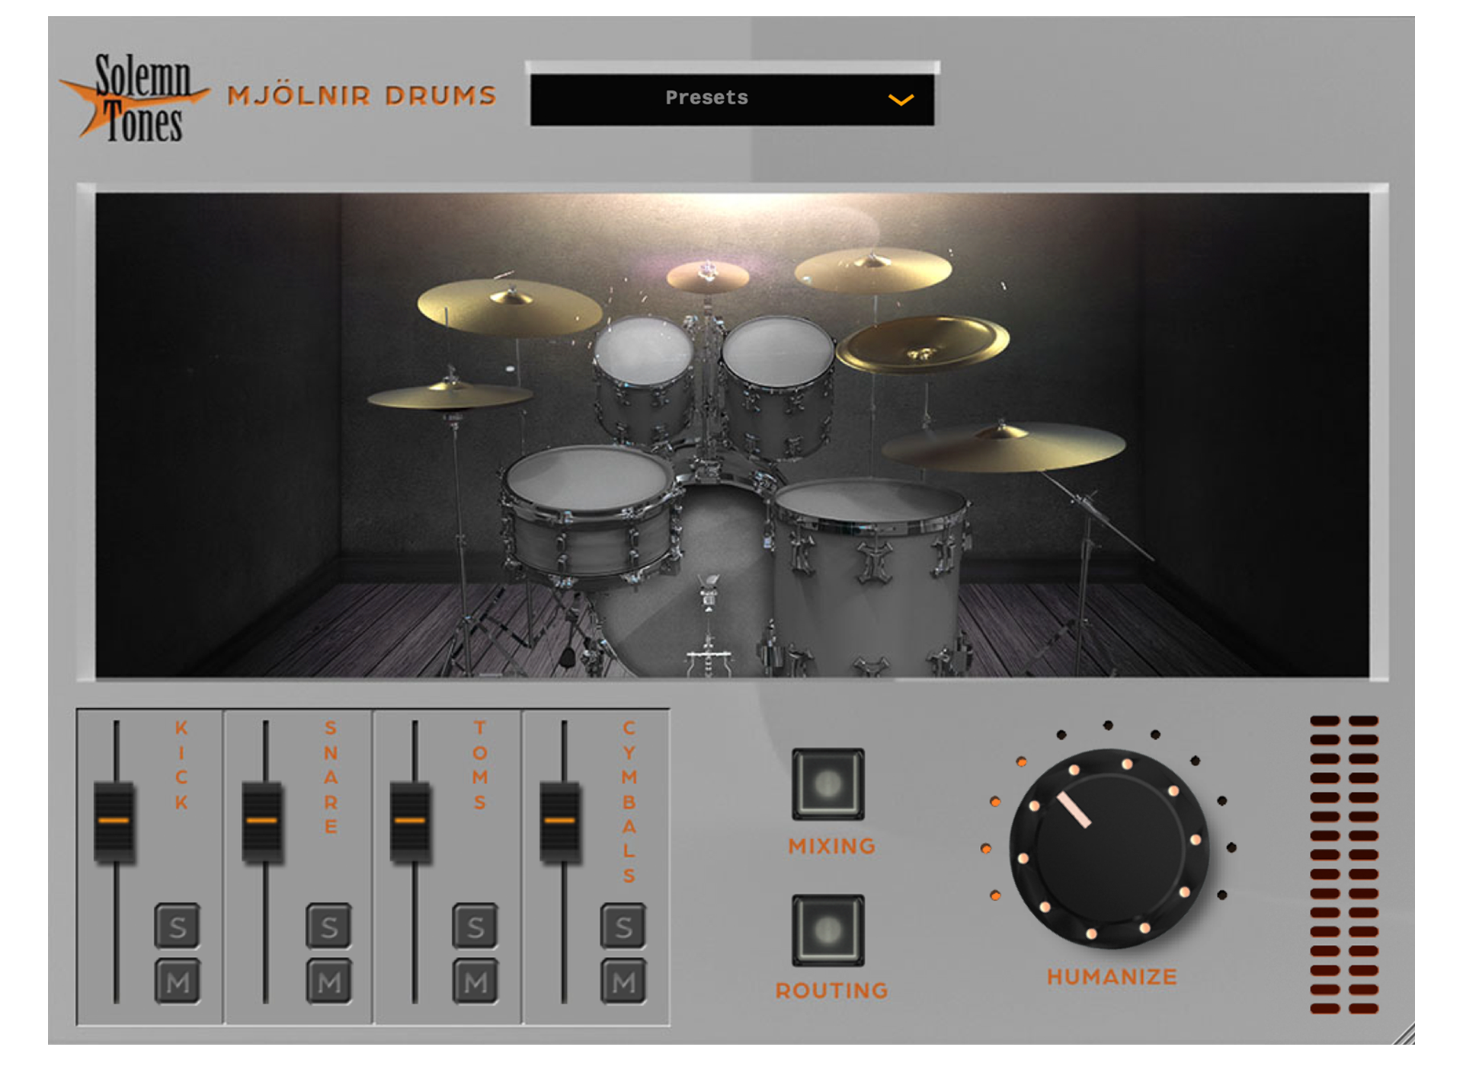Click the china cymbal
This screenshot has height=1066, width=1463.
[x=923, y=344]
